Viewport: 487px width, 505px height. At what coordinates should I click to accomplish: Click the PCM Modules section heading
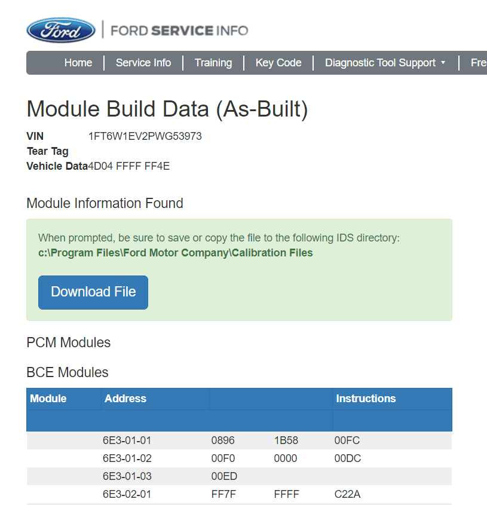(x=68, y=342)
